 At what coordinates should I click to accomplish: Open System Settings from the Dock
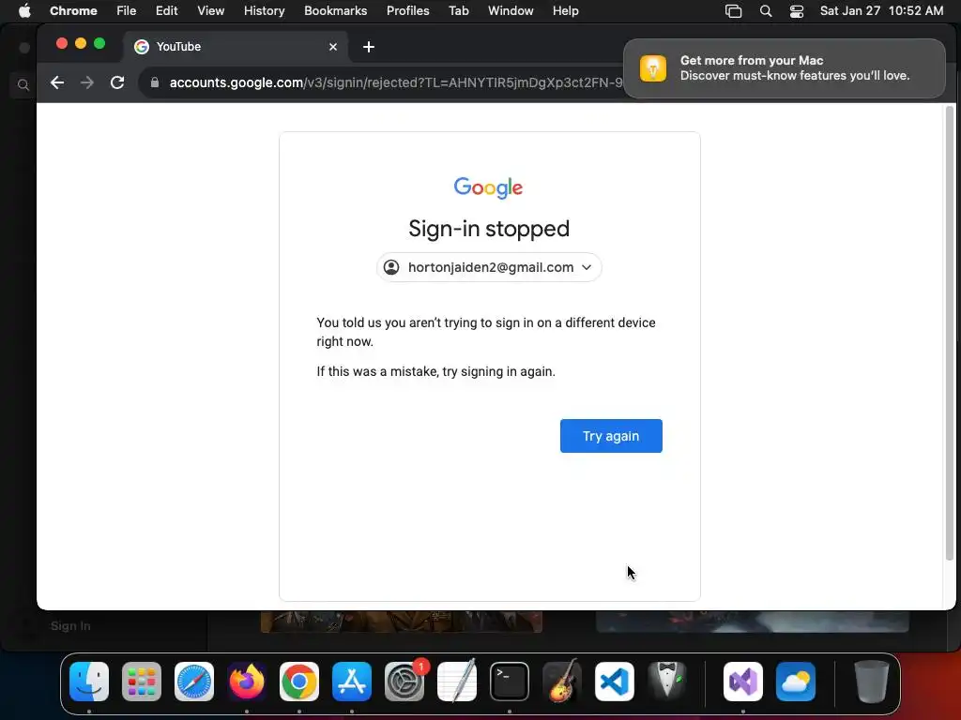(x=404, y=682)
